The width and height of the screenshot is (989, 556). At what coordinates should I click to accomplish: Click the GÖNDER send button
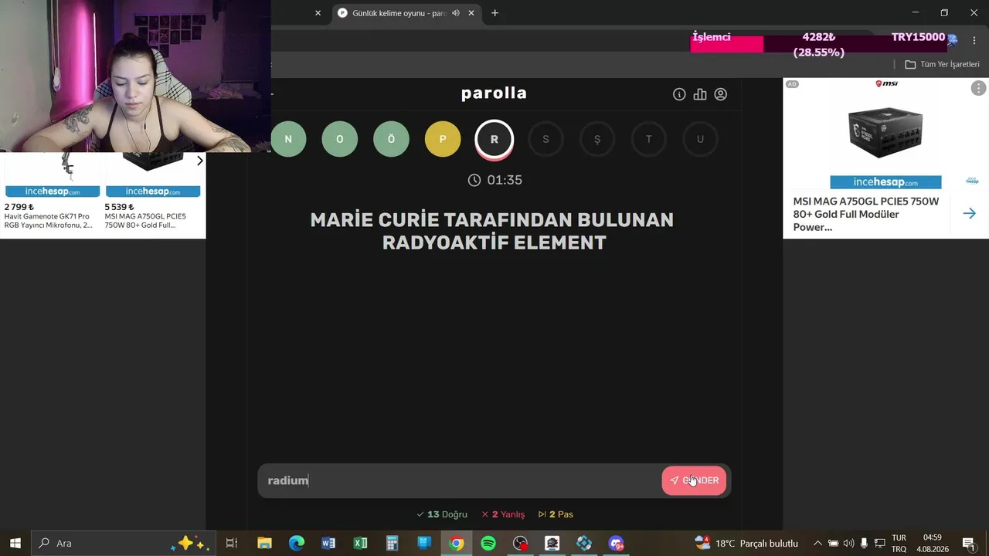(x=694, y=480)
